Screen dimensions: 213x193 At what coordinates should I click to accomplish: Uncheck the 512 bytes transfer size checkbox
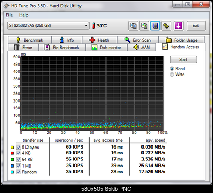point(19,147)
